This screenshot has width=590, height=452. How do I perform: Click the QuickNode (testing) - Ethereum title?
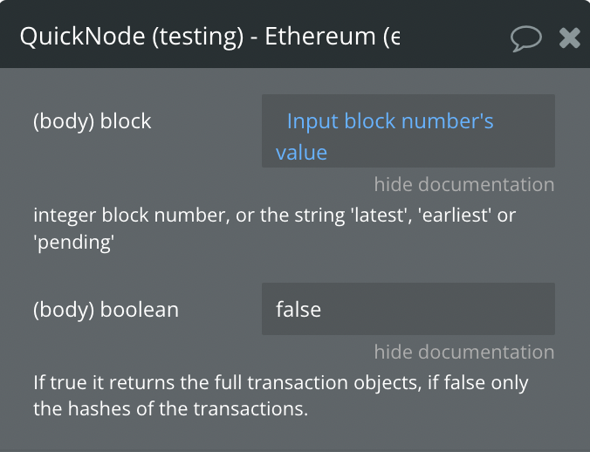point(209,37)
